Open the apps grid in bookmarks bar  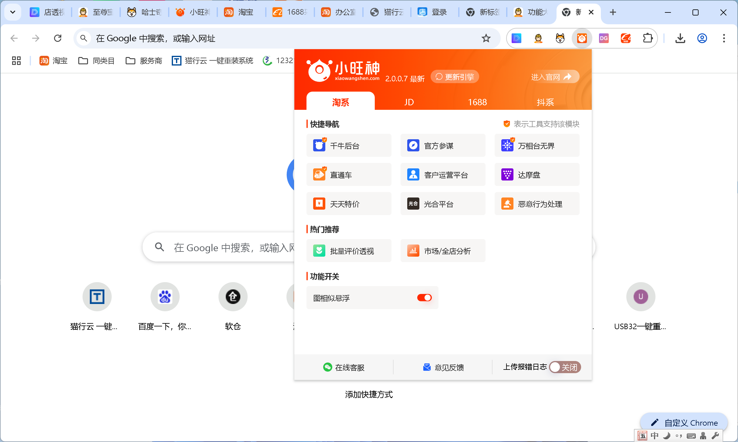coord(16,61)
